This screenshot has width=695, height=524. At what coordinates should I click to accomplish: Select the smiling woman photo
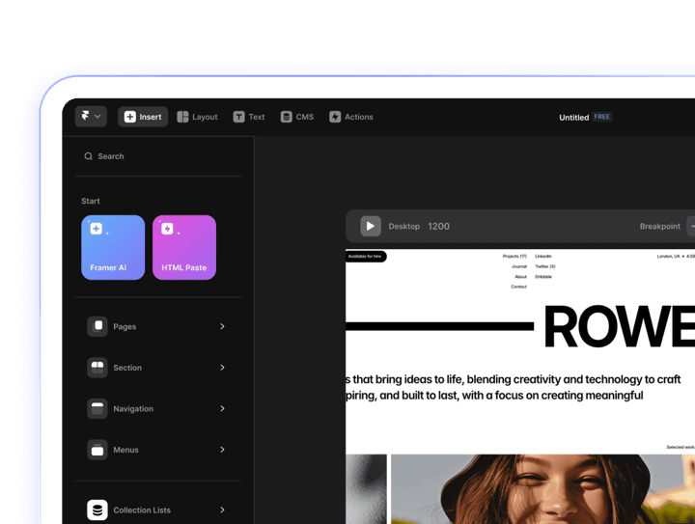(542, 489)
